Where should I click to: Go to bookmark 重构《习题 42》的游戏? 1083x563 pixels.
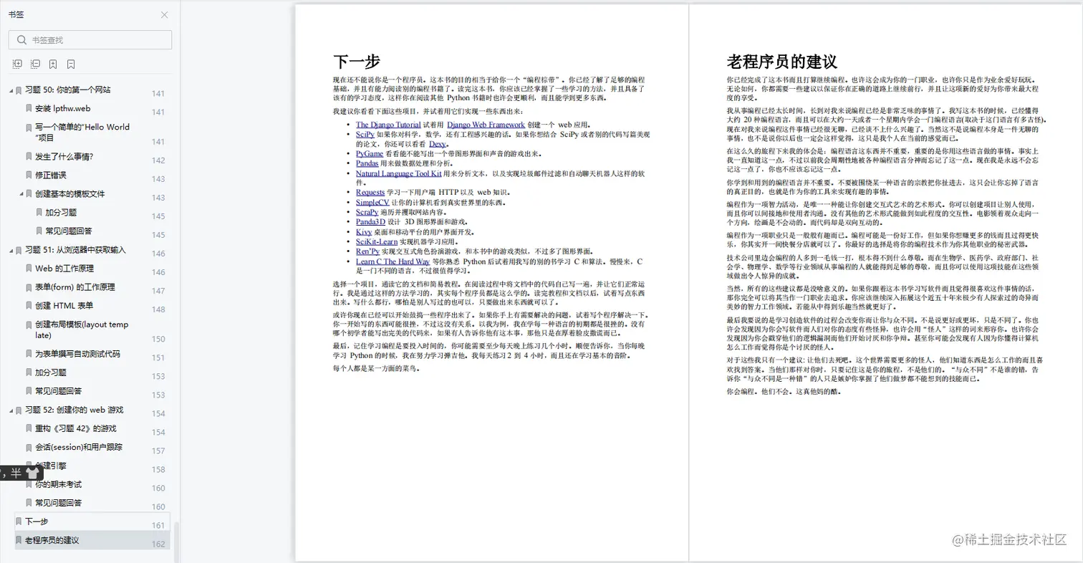[x=76, y=428]
